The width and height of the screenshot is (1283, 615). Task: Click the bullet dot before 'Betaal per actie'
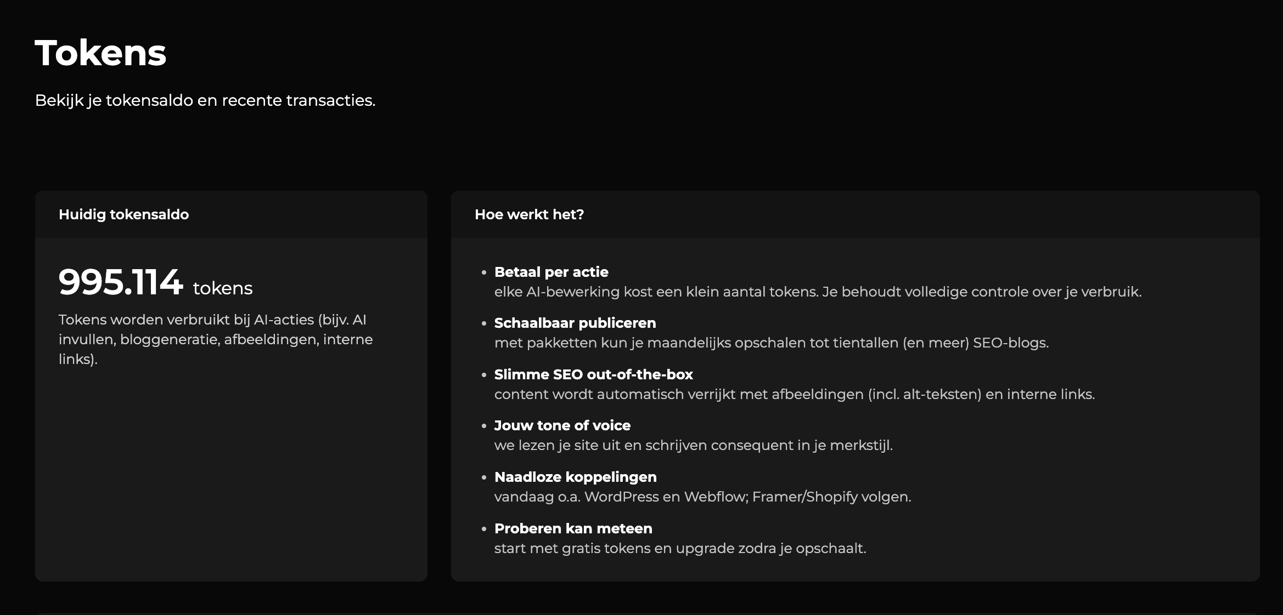point(484,272)
